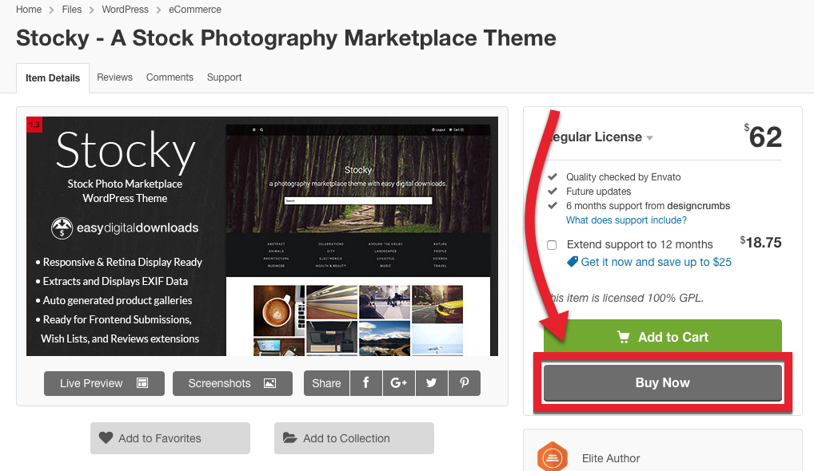Click the Elite Author text

click(611, 458)
